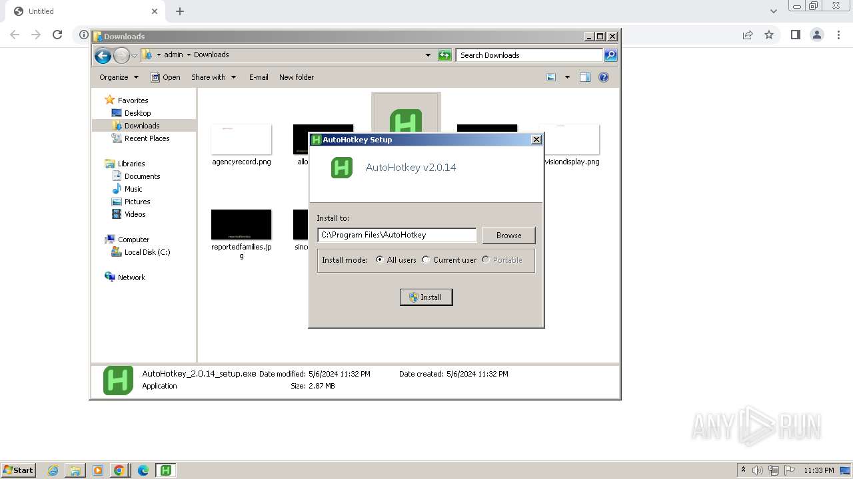Click the Chrome reload button
The image size is (853, 479).
point(57,35)
